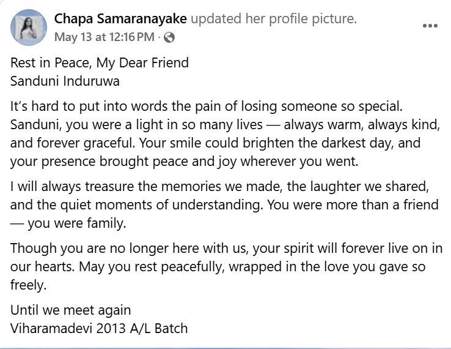Click the 'Viharamadevi 2013 A/L Batch' signature line

click(99, 329)
